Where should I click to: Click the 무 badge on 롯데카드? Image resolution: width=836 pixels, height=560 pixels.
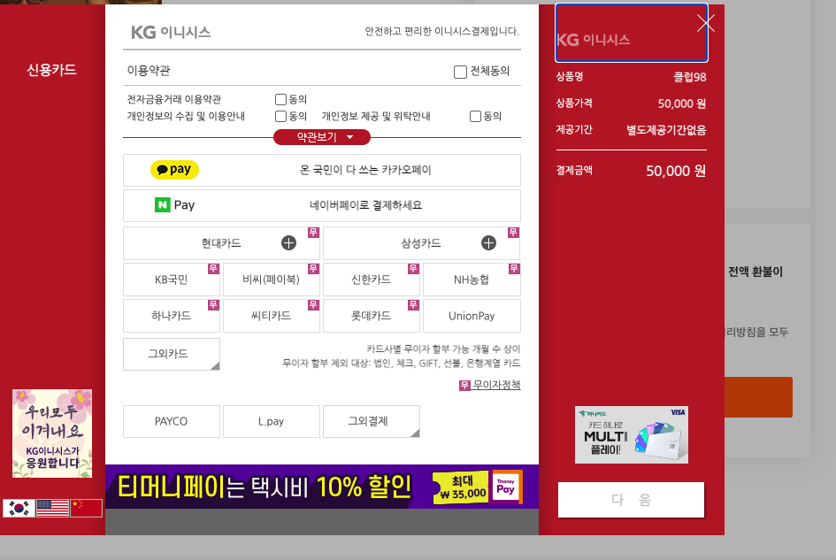click(x=414, y=305)
